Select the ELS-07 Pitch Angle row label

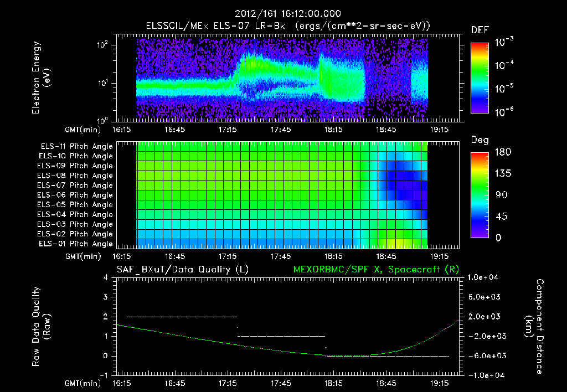tap(75, 185)
